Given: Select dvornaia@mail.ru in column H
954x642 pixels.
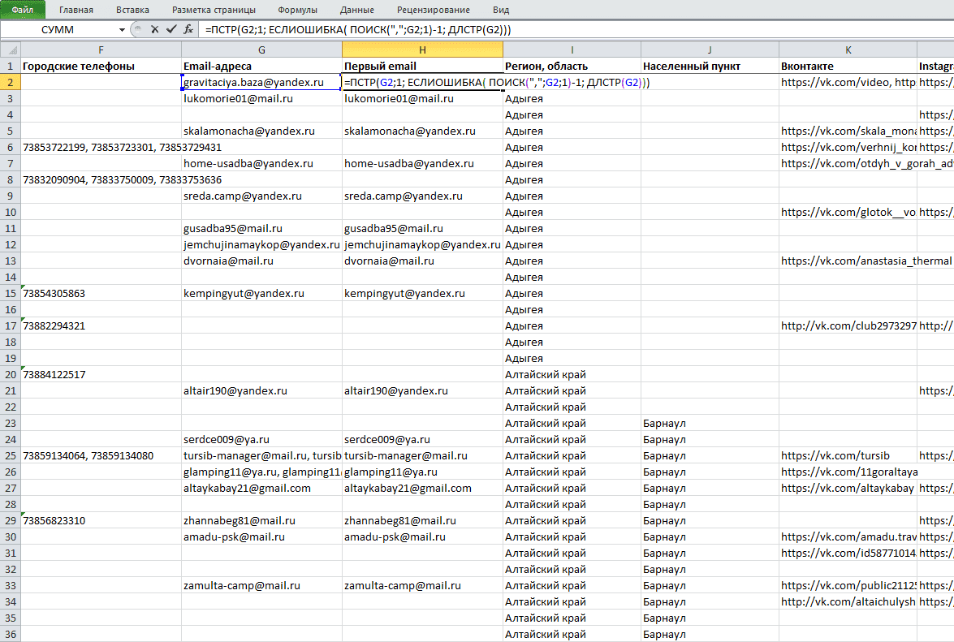Looking at the screenshot, I should click(x=422, y=261).
